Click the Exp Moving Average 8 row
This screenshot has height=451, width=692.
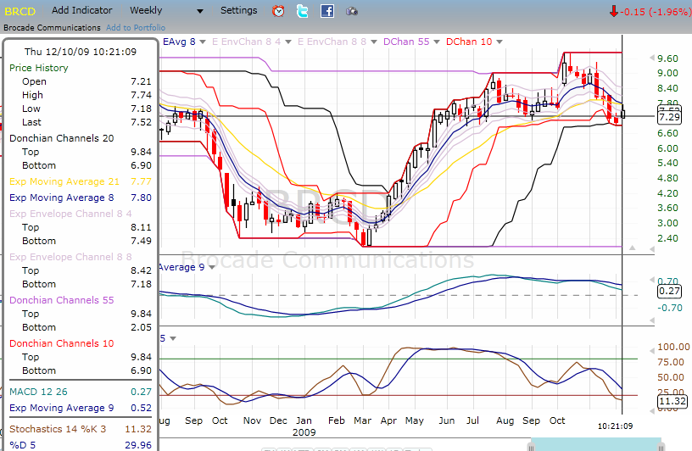tap(81, 198)
